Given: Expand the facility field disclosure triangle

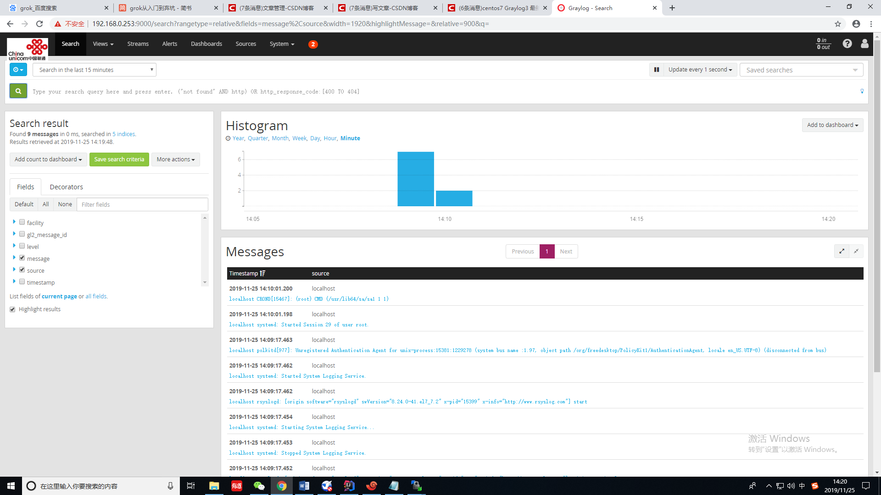Looking at the screenshot, I should pyautogui.click(x=14, y=222).
